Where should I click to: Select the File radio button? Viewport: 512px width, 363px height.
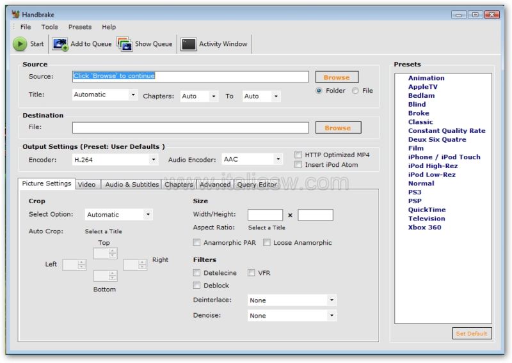pyautogui.click(x=355, y=91)
